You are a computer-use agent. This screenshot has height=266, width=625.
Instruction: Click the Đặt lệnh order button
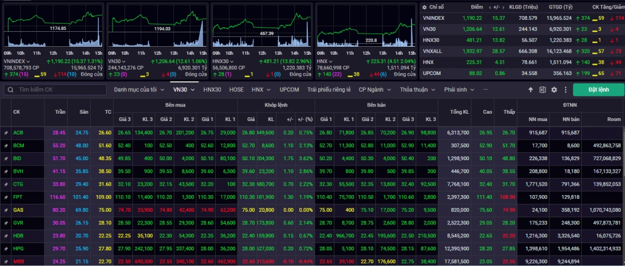pos(598,90)
